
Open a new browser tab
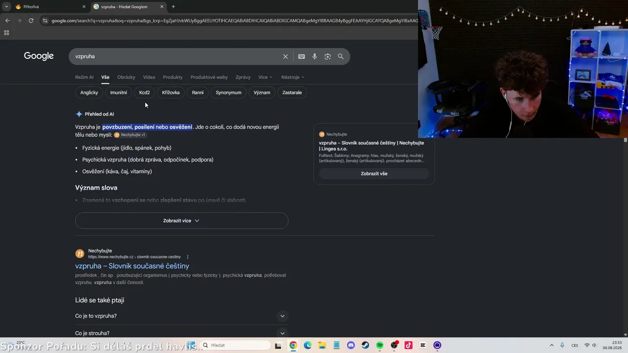173,7
